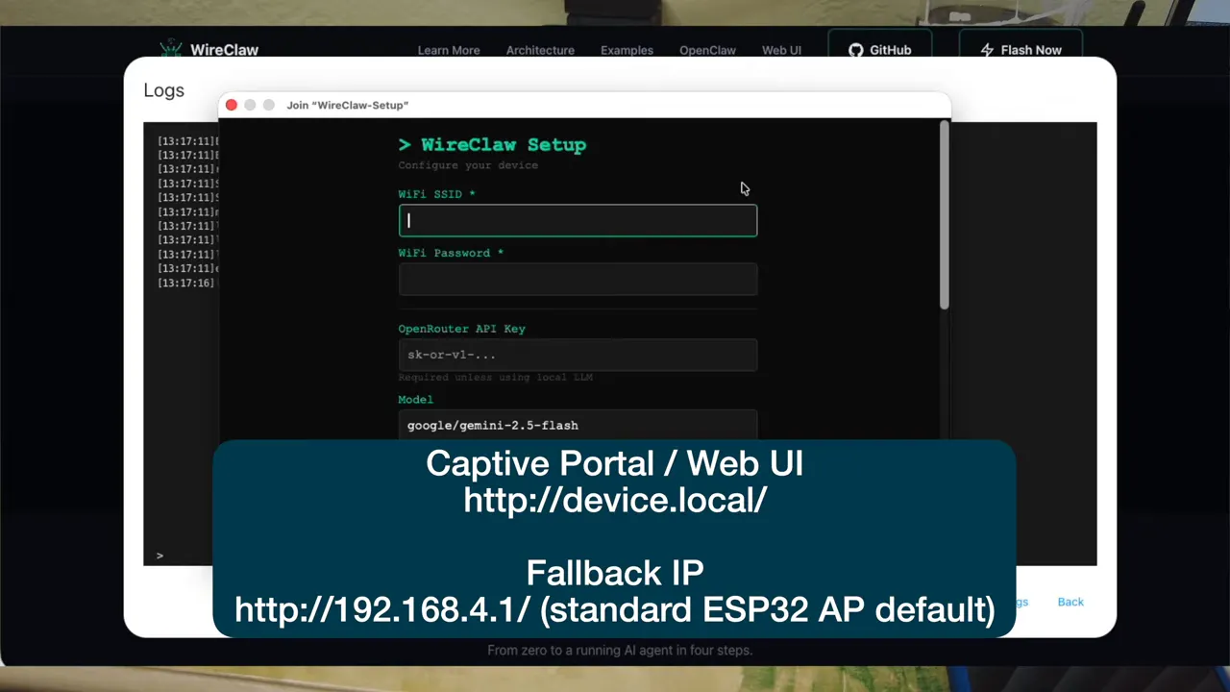This screenshot has height=692, width=1230.
Task: Click the WireClaw Setup heading text
Action: pyautogui.click(x=492, y=145)
